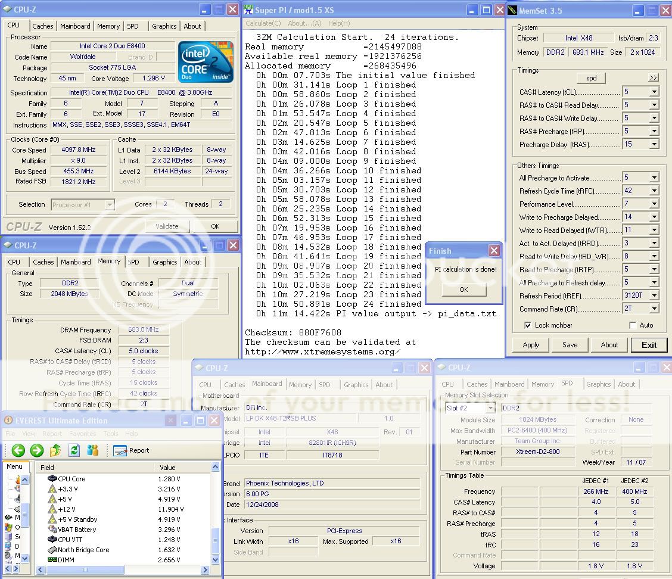Click the Value column header in EVEREST
Screen dimensions: 672x579
click(182, 467)
